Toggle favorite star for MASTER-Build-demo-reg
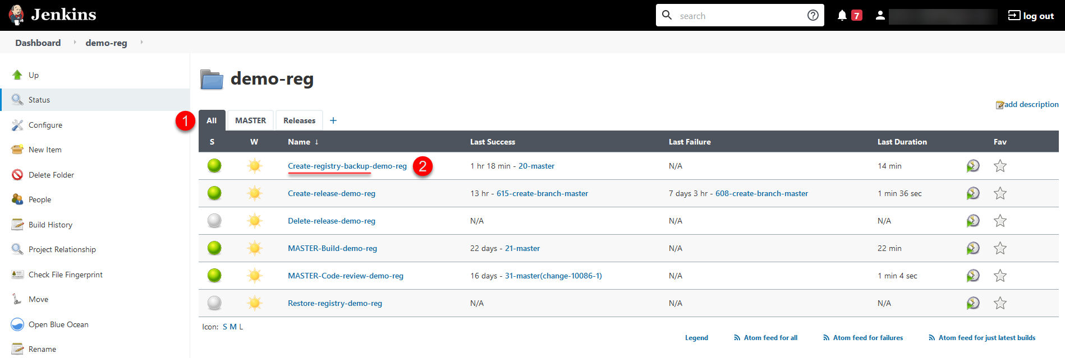 [1000, 248]
